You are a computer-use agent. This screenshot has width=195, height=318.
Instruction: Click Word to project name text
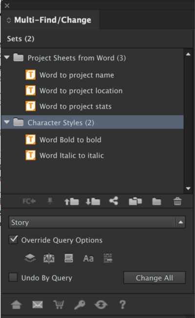[77, 75]
